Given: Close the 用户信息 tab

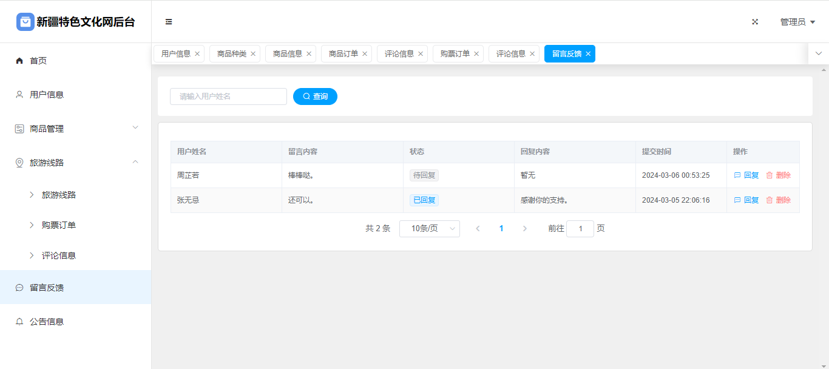Looking at the screenshot, I should pyautogui.click(x=197, y=54).
